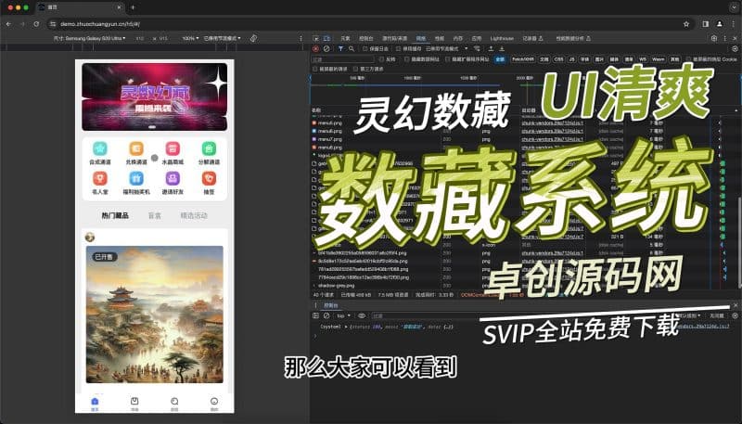This screenshot has height=424, width=742.
Task: Select the 精选活动 tab in phone preview
Action: 194,215
